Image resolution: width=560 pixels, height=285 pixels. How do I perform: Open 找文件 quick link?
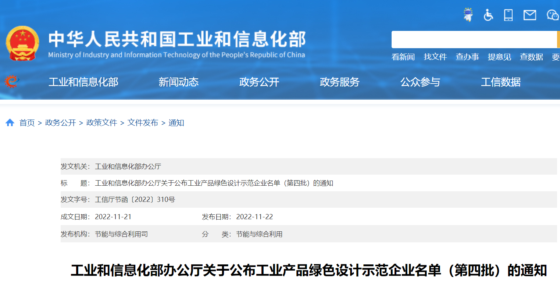tap(435, 57)
